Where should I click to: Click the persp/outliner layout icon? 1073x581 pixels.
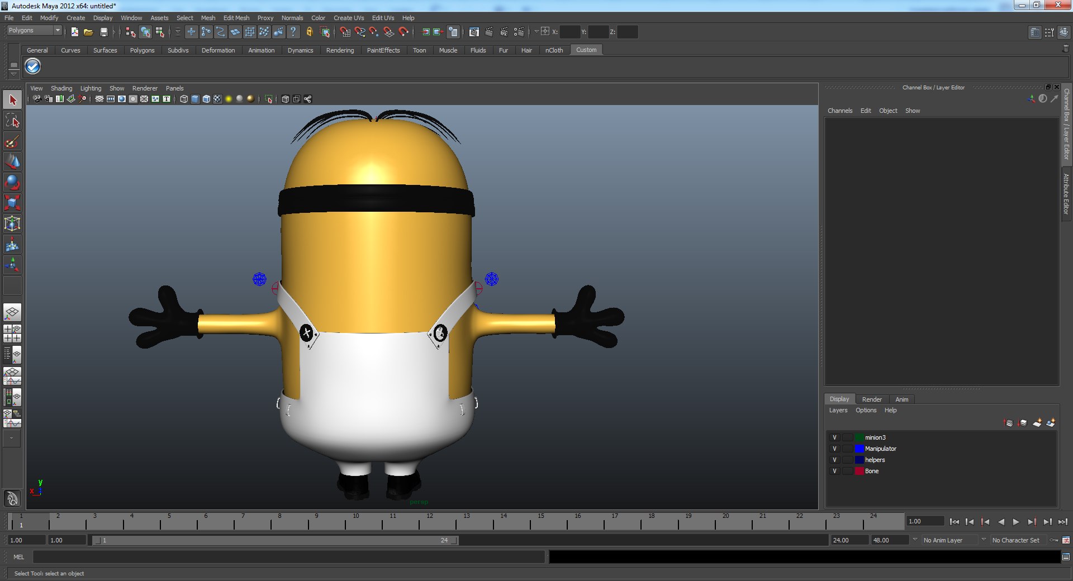click(x=12, y=354)
